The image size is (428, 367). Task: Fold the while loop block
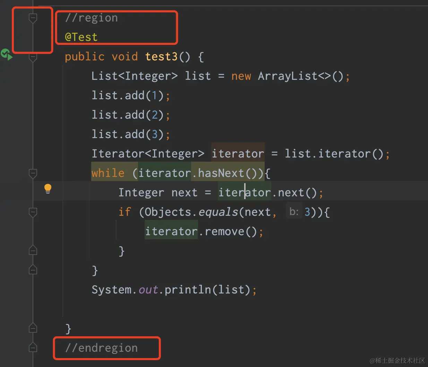click(x=33, y=173)
